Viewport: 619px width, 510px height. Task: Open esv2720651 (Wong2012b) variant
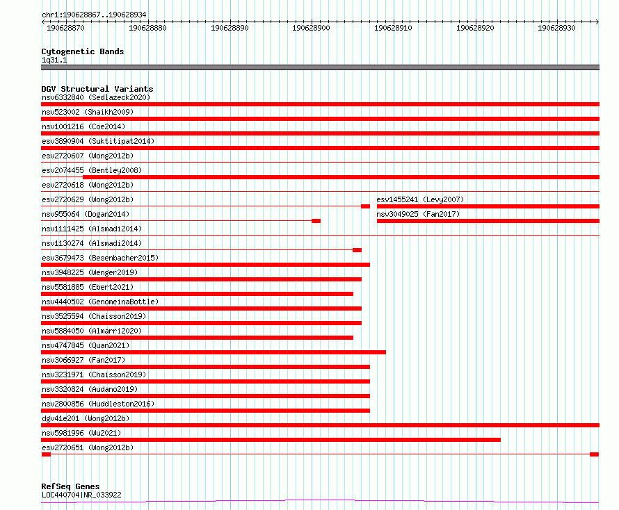88,447
